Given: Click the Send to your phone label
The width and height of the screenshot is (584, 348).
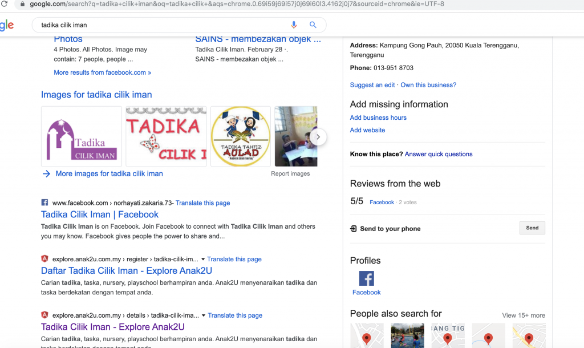Looking at the screenshot, I should (x=390, y=229).
